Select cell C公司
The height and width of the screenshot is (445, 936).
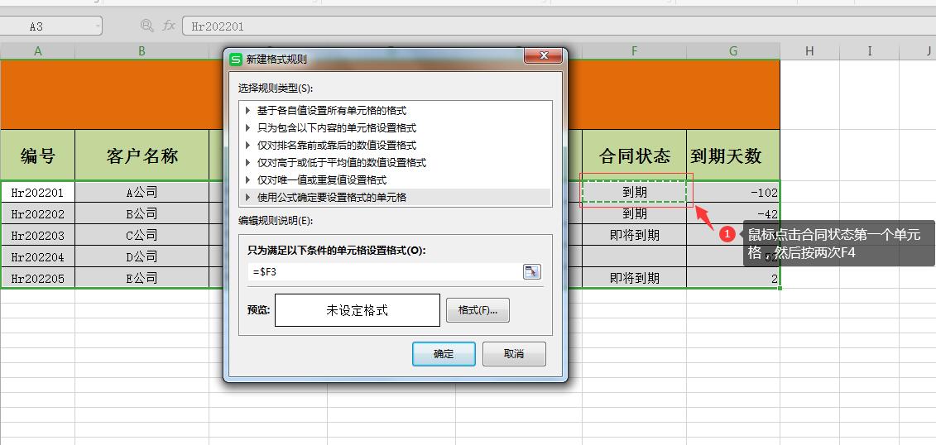click(x=142, y=235)
